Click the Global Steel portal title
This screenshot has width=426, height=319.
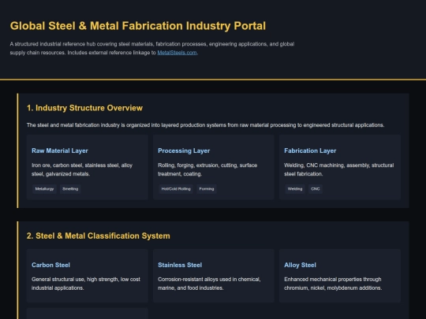138,26
